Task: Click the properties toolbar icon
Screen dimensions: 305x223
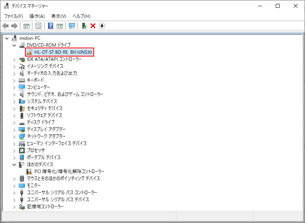Action: coord(39,26)
